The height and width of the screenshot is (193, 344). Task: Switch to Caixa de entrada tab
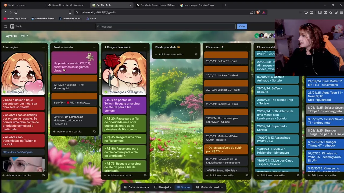pyautogui.click(x=136, y=187)
